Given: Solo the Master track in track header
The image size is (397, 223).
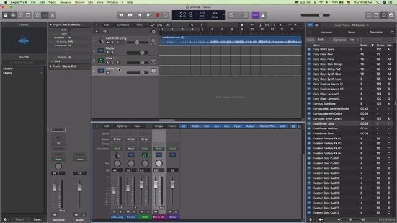Looking at the screenshot, I should 112,52.
